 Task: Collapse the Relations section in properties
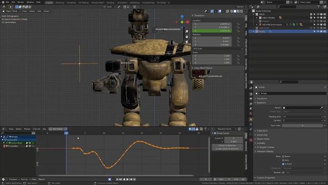(261, 103)
